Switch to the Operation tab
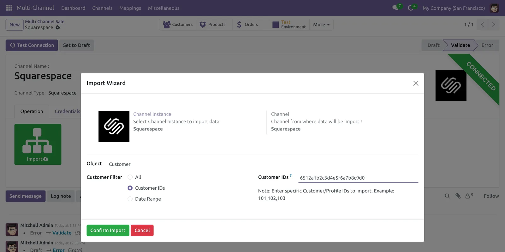The height and width of the screenshot is (252, 505). (32, 112)
